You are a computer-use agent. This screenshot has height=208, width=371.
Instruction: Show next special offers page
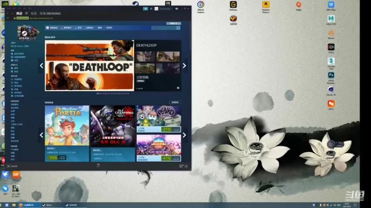click(x=184, y=135)
